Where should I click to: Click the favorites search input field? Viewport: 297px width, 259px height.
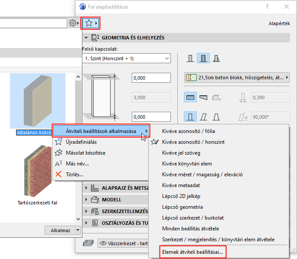[x=33, y=23]
